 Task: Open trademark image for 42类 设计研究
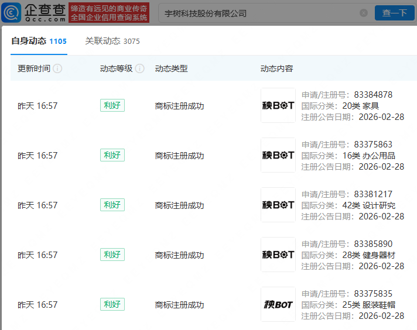278,205
